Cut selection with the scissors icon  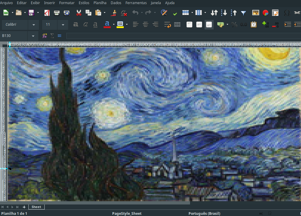tap(79, 13)
